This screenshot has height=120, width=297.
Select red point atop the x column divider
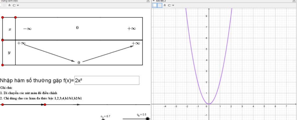(15, 17)
